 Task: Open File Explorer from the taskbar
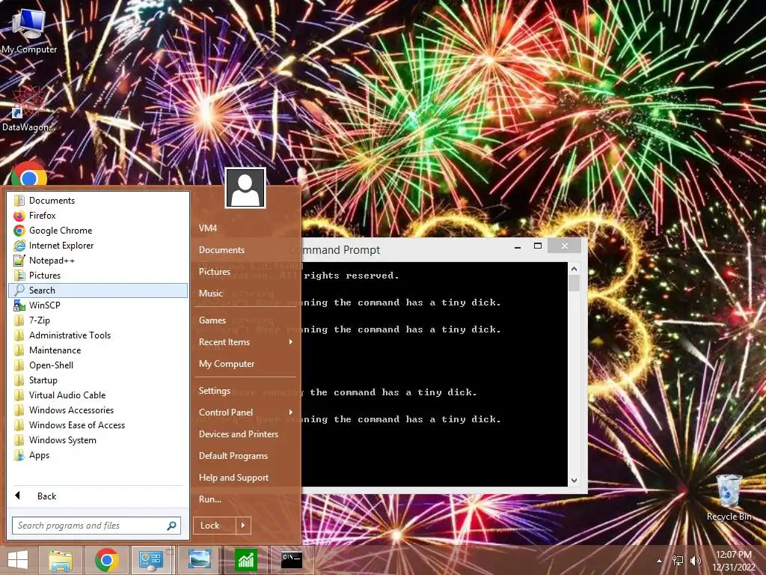[x=61, y=560]
